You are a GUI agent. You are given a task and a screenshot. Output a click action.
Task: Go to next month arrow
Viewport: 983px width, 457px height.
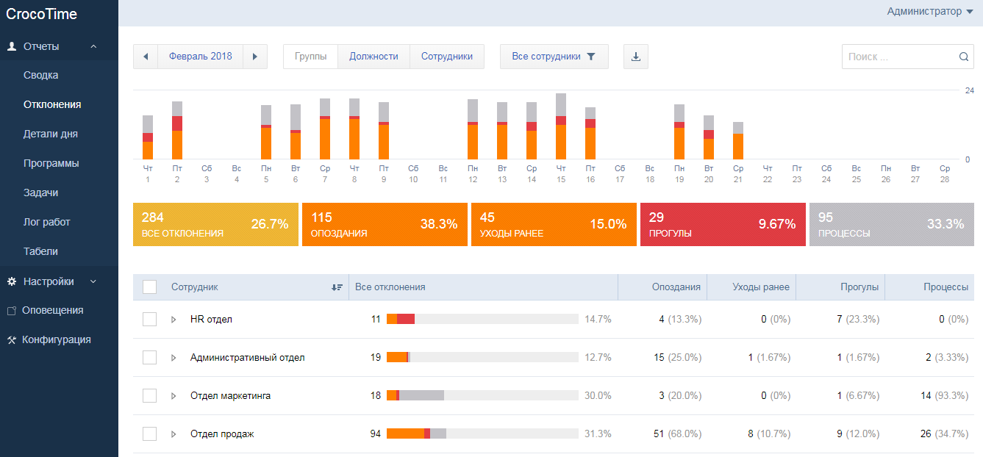(255, 57)
